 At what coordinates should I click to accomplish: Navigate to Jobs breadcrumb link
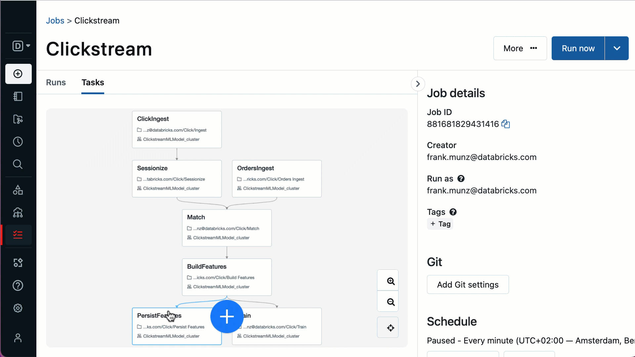point(55,20)
